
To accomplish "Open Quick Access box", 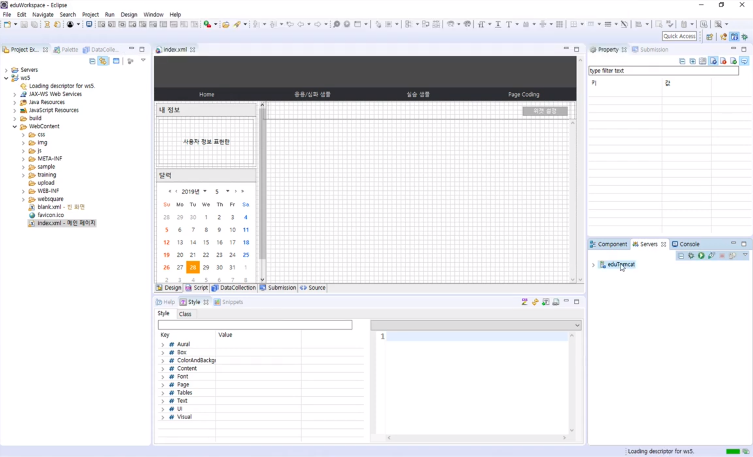I will pyautogui.click(x=679, y=36).
